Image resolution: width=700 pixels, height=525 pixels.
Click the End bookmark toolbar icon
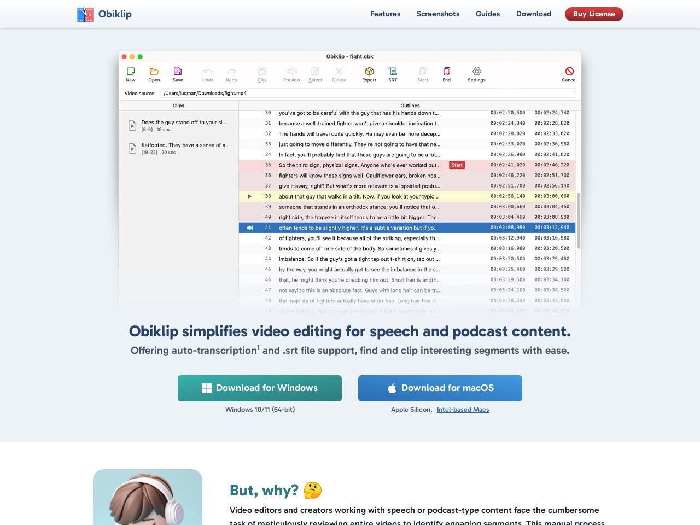tap(447, 72)
